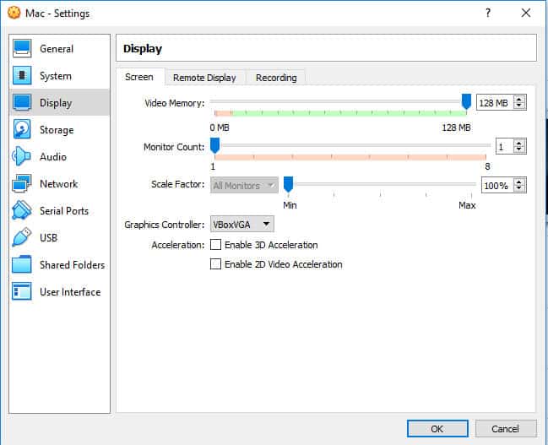
Task: Go to Network settings label
Action: tap(59, 183)
